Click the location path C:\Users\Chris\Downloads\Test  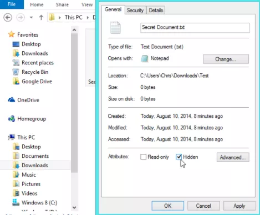tap(175, 76)
